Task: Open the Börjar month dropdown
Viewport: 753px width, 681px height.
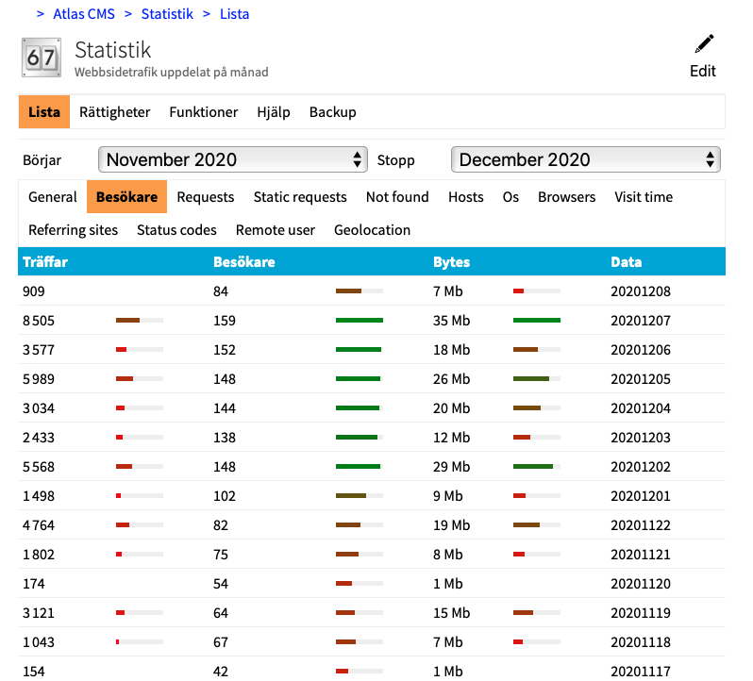Action: pyautogui.click(x=233, y=159)
